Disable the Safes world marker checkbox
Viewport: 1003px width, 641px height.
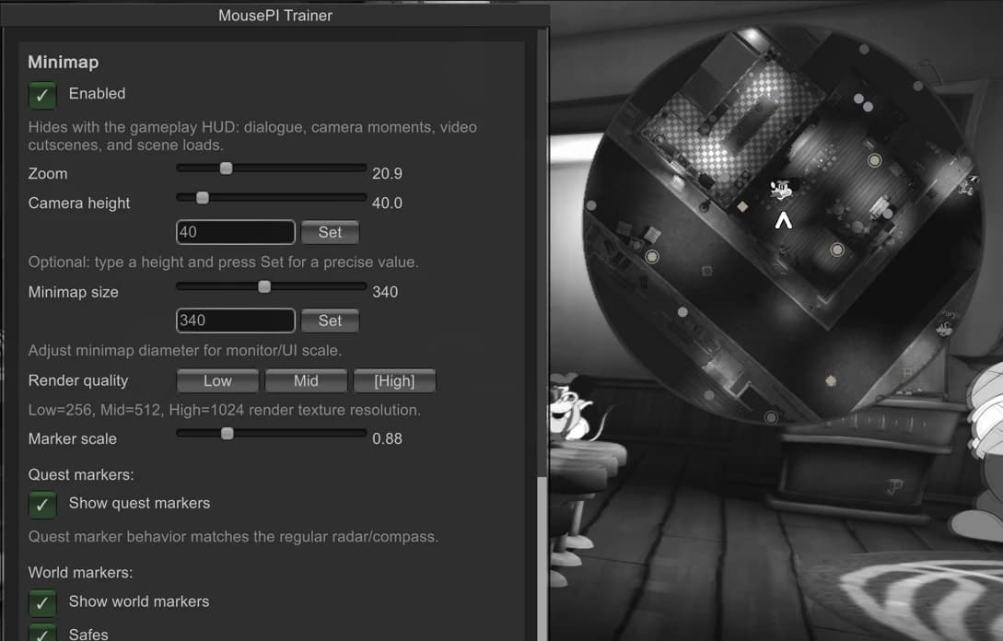tap(42, 633)
